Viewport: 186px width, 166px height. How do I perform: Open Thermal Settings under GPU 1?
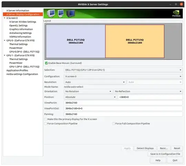pos(18,59)
